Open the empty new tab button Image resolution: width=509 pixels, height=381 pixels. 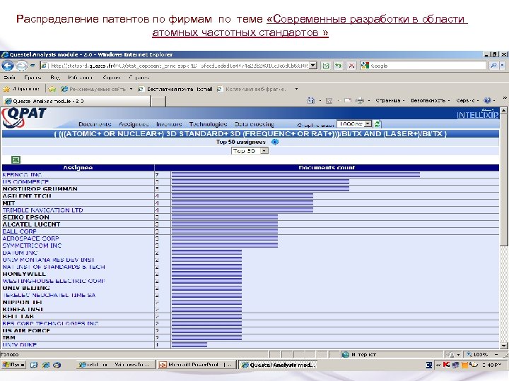coord(158,101)
